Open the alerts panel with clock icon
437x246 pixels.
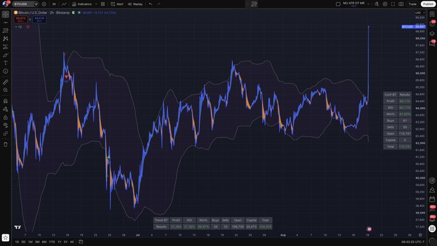click(432, 24)
